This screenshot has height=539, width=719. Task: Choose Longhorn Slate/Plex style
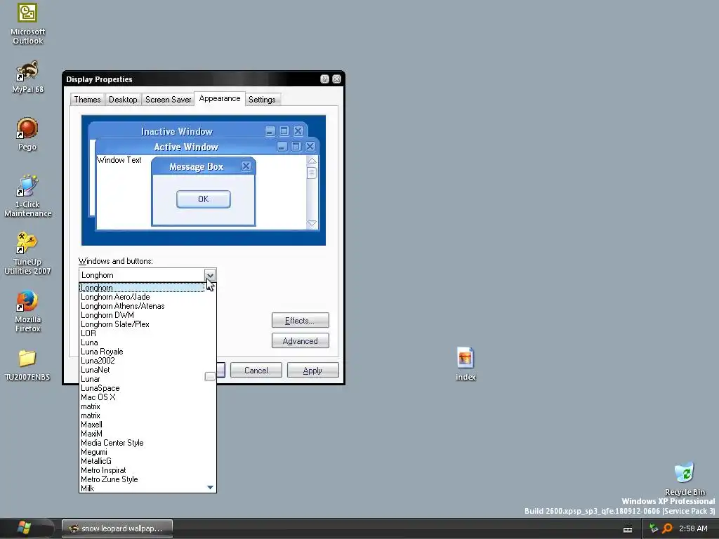[x=142, y=324]
